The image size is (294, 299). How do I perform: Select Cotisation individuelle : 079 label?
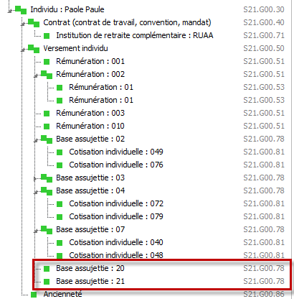coord(116,216)
